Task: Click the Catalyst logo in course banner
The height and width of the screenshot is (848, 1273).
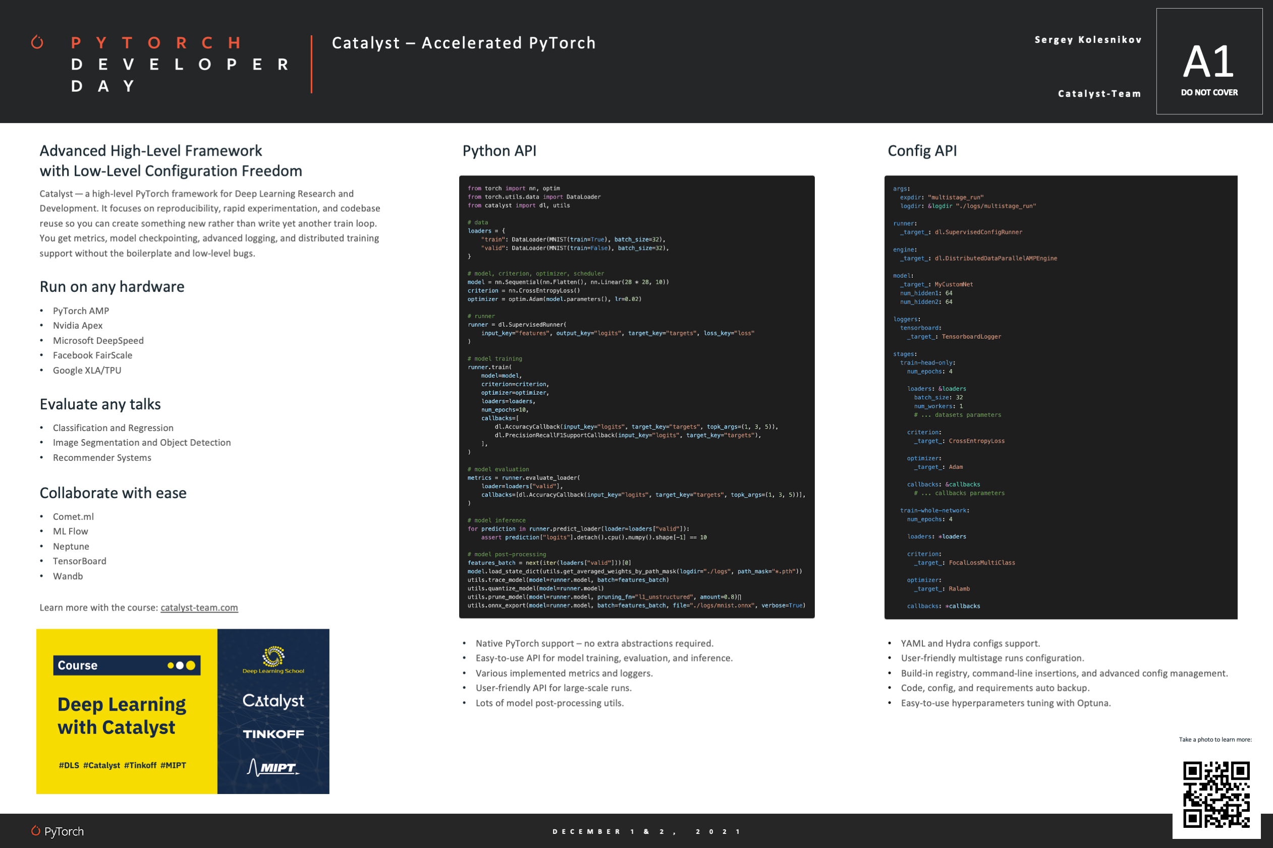Action: tap(273, 700)
